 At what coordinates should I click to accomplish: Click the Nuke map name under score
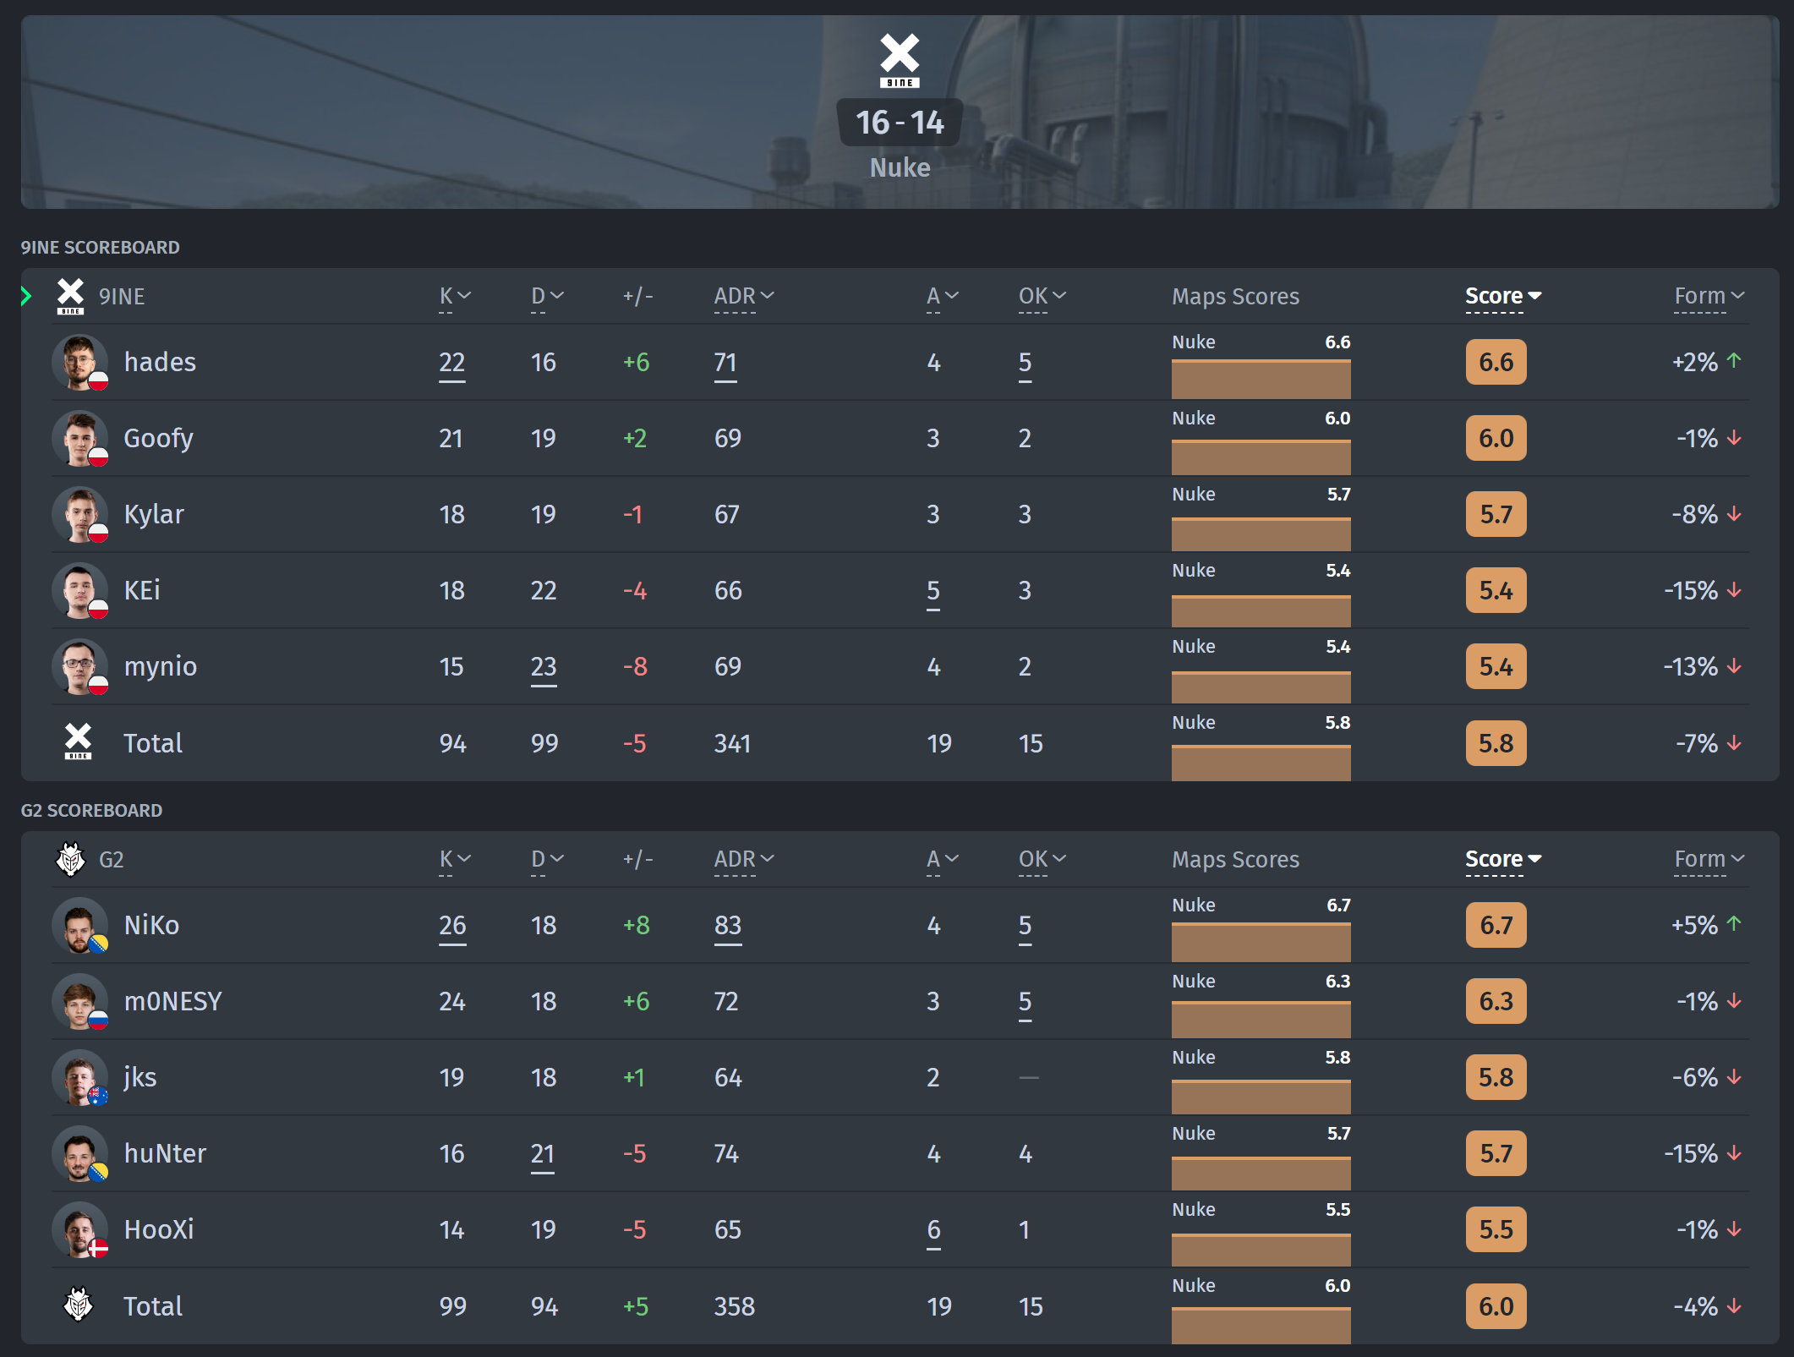(900, 167)
